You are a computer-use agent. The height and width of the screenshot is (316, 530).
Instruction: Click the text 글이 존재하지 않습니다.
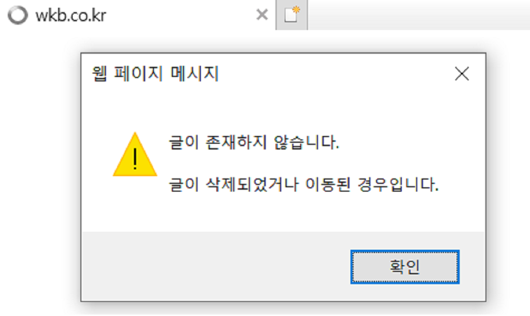[254, 142]
